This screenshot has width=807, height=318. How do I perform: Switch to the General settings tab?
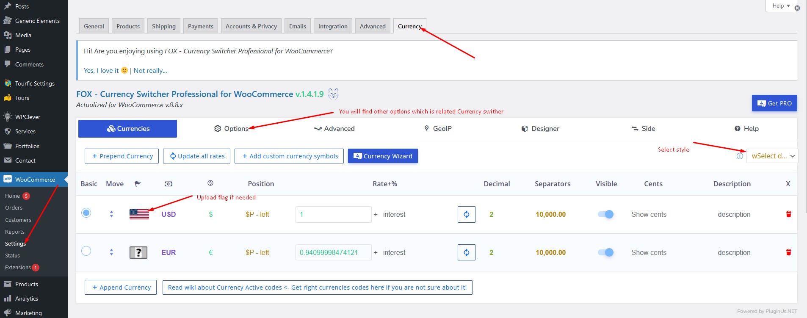point(94,26)
